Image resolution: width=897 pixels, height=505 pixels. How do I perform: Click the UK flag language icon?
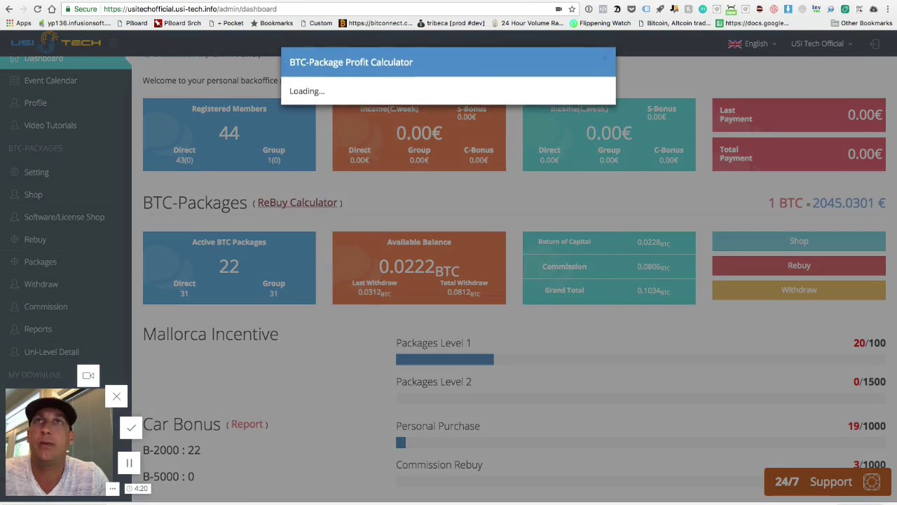[x=734, y=43]
